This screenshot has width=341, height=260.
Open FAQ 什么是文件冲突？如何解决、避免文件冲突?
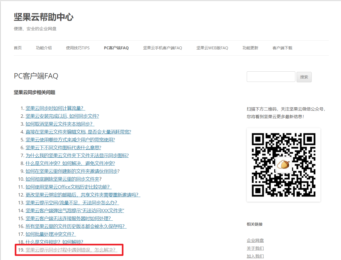tap(70, 163)
